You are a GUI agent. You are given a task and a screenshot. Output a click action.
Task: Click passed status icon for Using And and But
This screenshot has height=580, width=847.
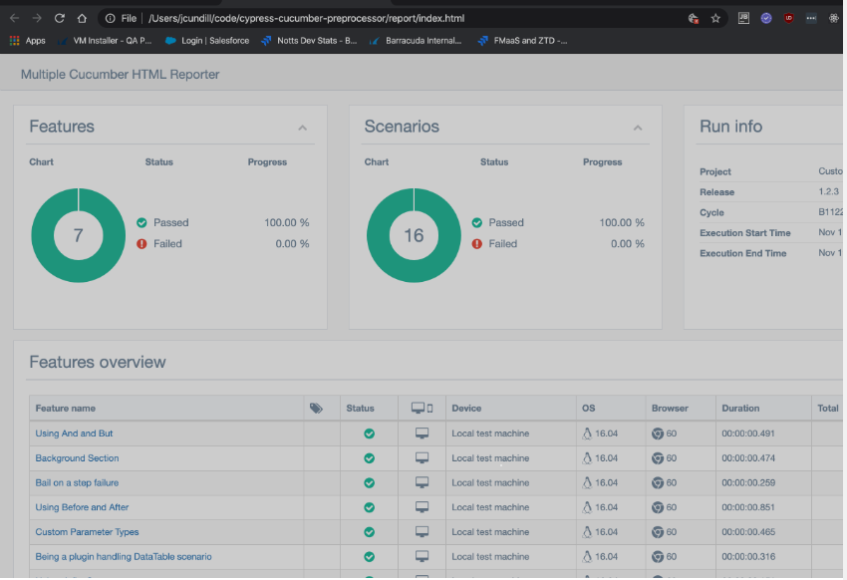click(369, 434)
